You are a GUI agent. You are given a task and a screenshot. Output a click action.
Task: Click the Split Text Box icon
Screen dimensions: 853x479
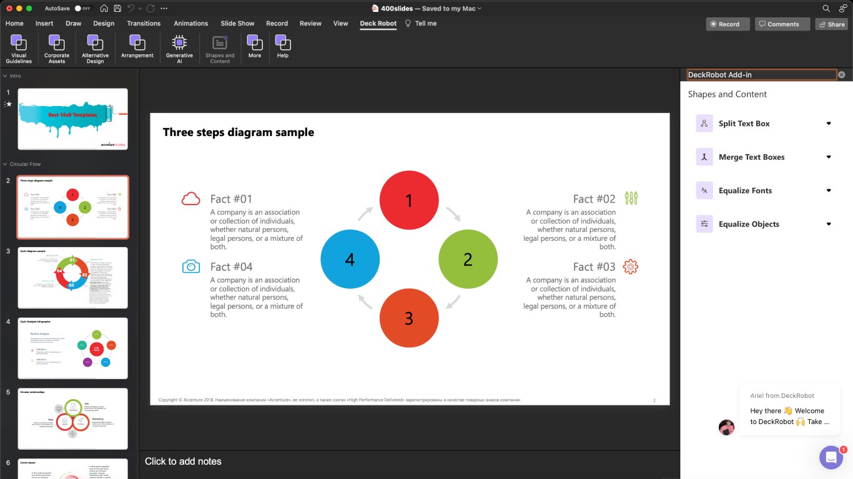[704, 123]
